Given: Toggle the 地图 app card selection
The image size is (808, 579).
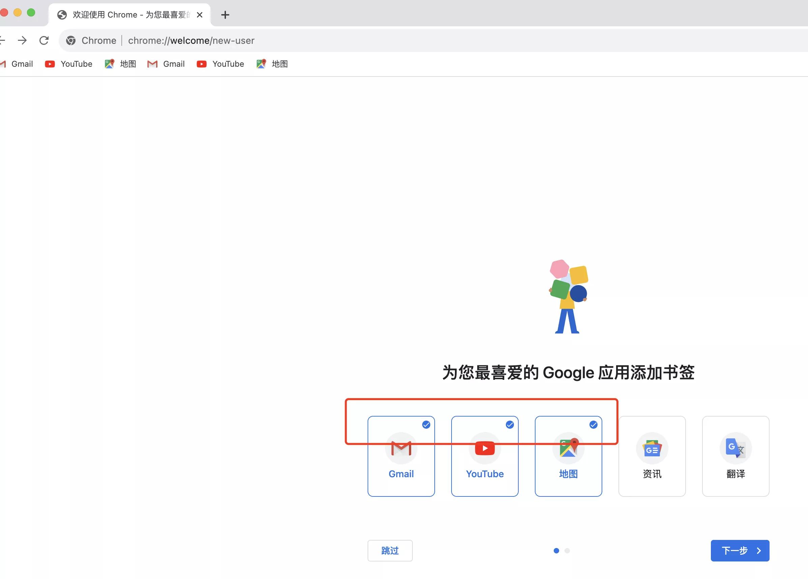Looking at the screenshot, I should [x=569, y=456].
